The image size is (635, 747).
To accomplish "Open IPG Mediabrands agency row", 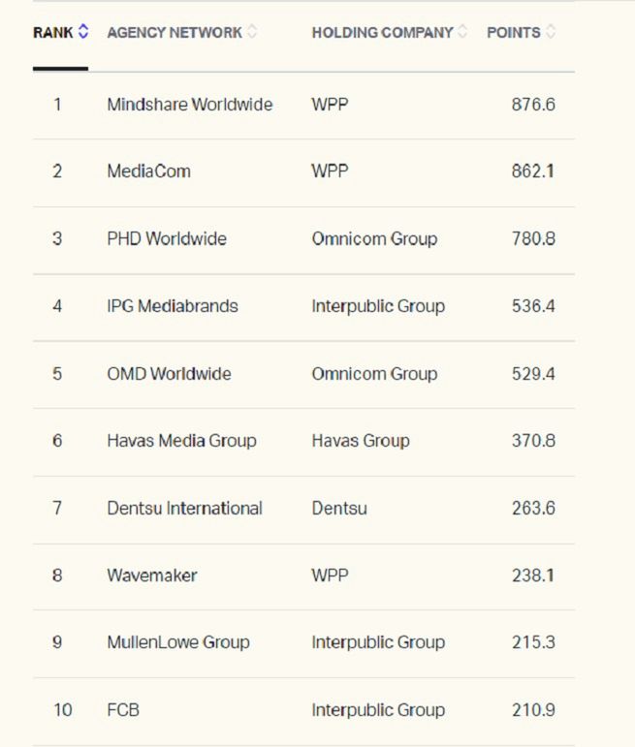I will [173, 306].
